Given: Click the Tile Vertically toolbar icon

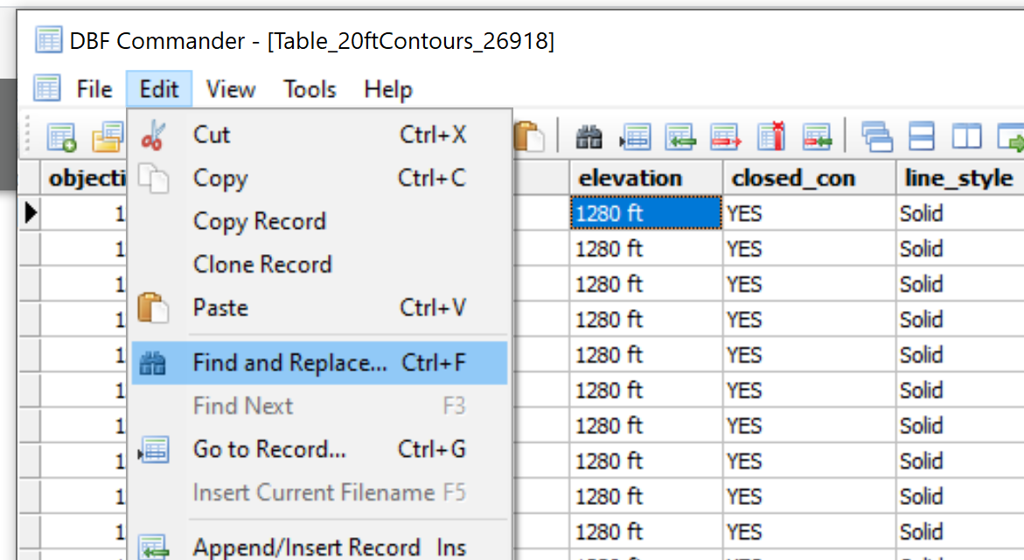Looking at the screenshot, I should (x=966, y=138).
